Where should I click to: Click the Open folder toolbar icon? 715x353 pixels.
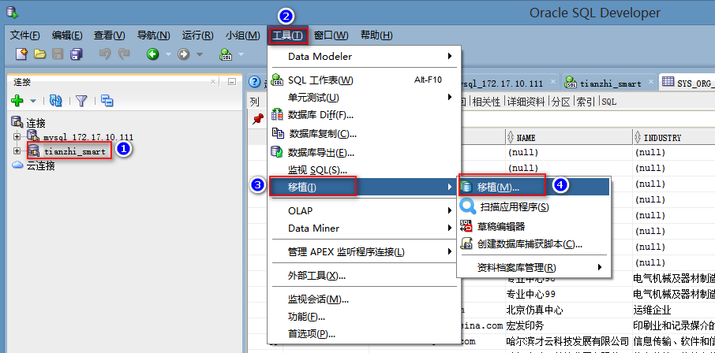click(40, 54)
